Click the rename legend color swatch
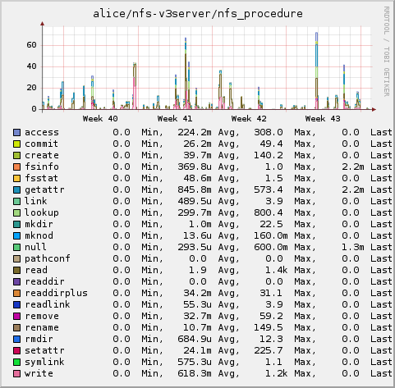 (x=16, y=328)
